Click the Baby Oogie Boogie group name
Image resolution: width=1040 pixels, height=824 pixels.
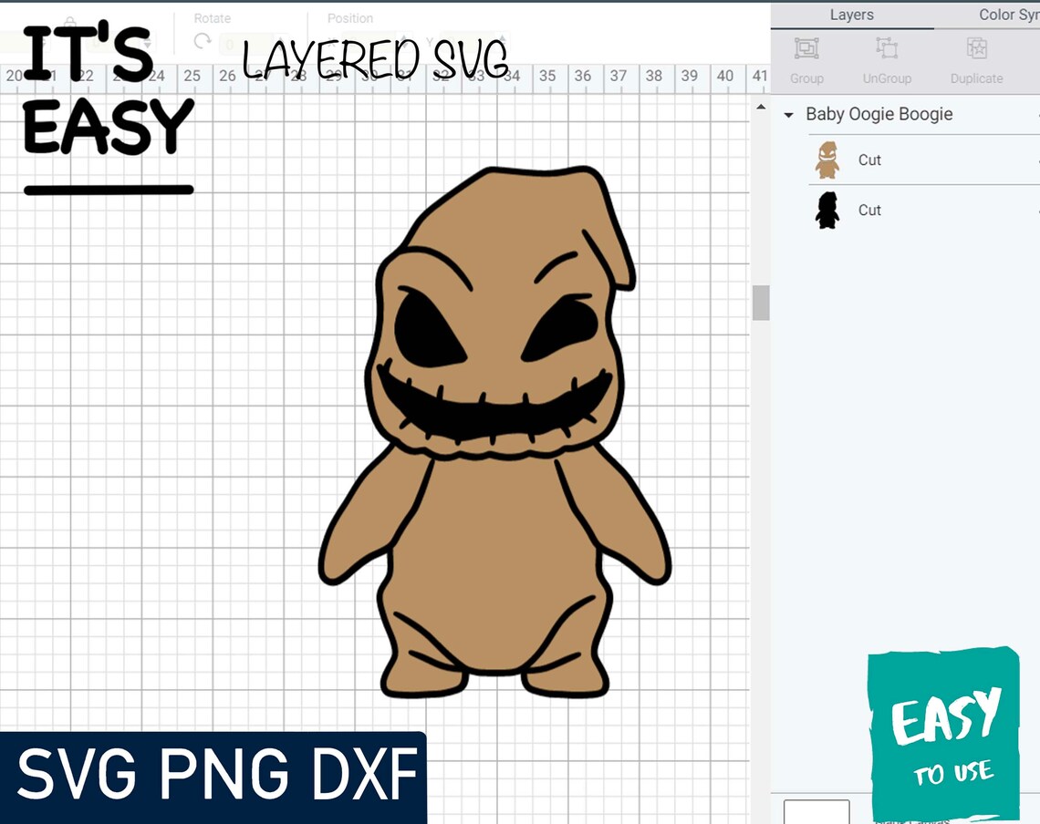(x=879, y=114)
